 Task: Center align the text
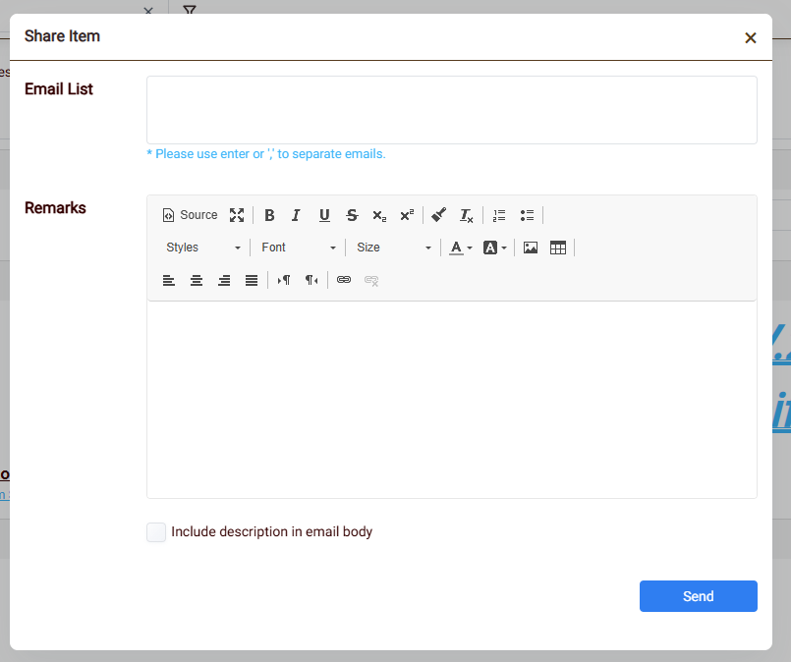(197, 280)
